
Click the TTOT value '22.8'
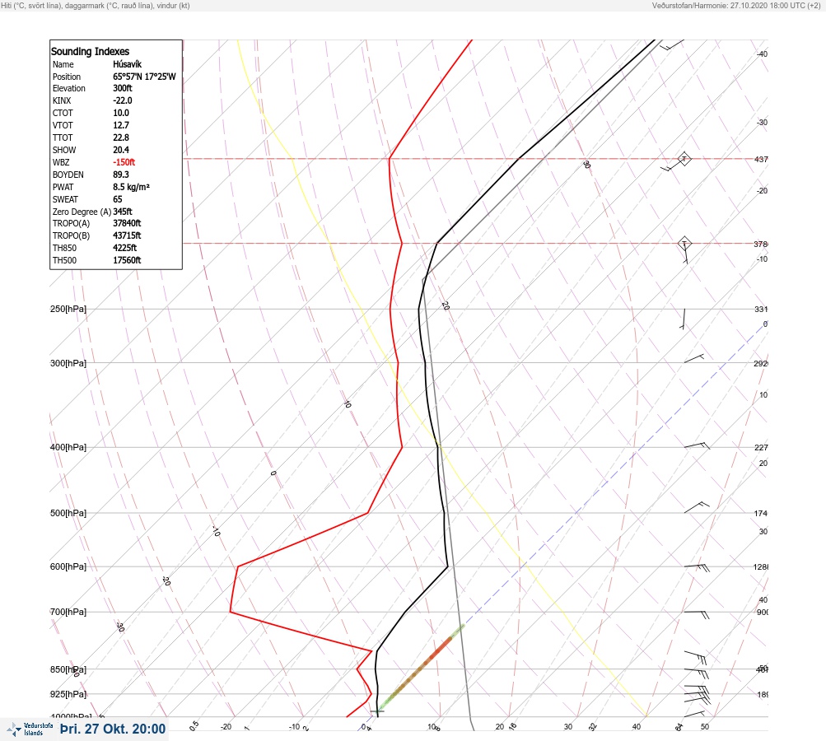coord(120,137)
